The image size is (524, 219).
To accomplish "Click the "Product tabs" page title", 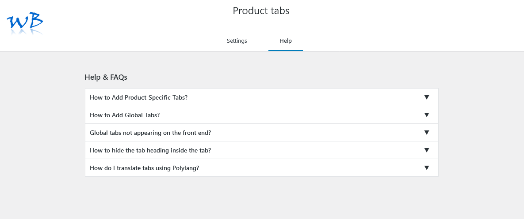I will click(x=261, y=11).
